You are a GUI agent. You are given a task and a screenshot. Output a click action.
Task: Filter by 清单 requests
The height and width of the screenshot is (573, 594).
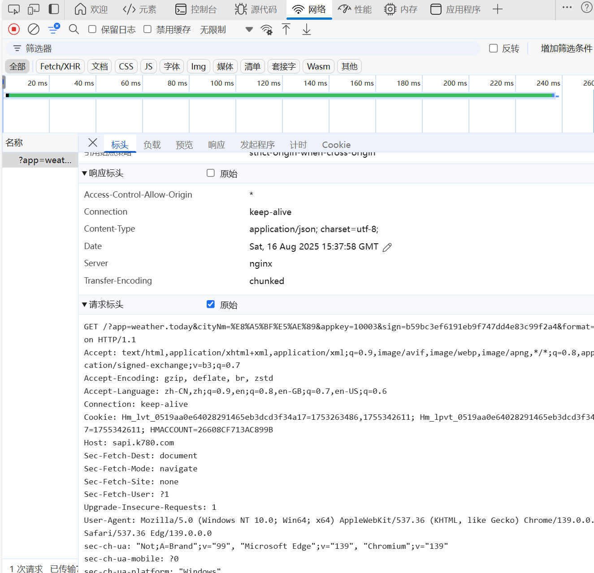coord(252,66)
